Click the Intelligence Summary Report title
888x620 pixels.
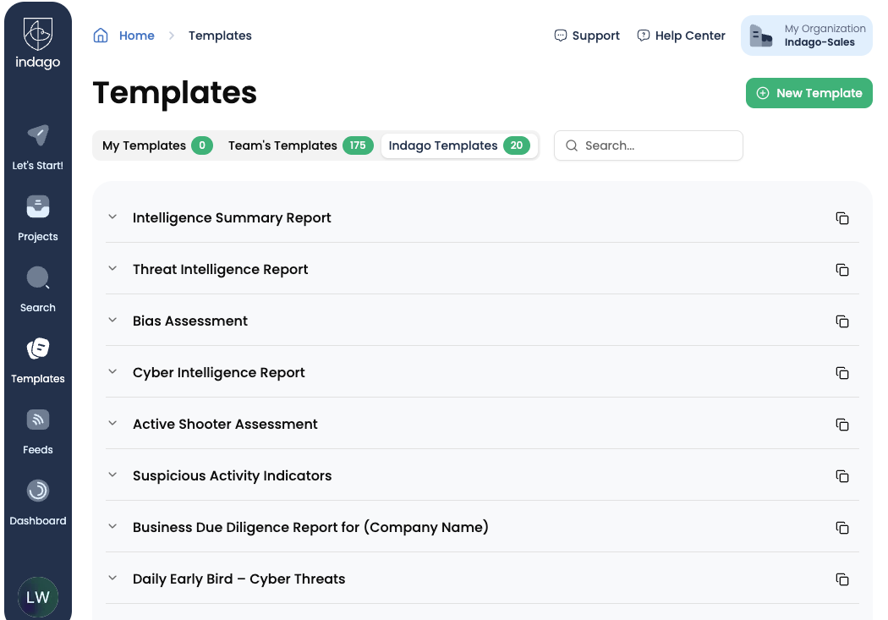click(232, 218)
